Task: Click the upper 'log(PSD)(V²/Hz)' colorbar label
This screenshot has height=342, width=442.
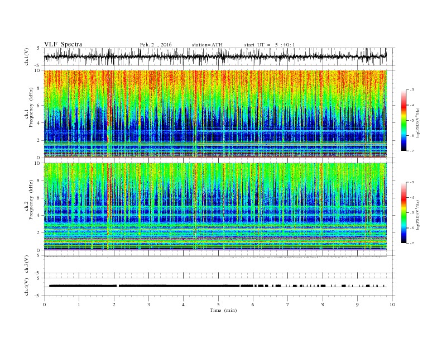Action: [x=418, y=122]
